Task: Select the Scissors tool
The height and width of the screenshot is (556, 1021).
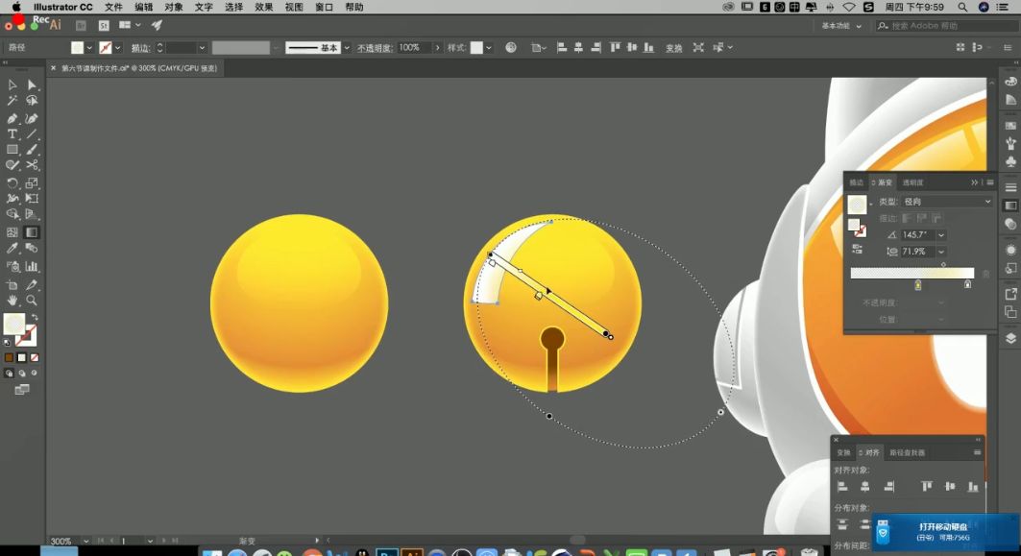Action: (32, 165)
